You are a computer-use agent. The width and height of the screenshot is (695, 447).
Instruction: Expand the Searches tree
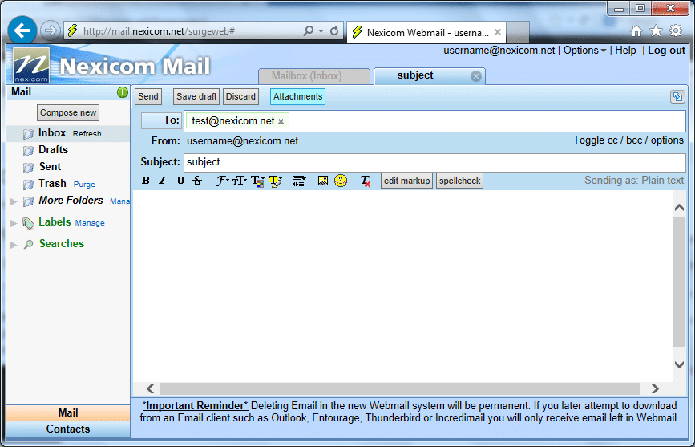14,245
